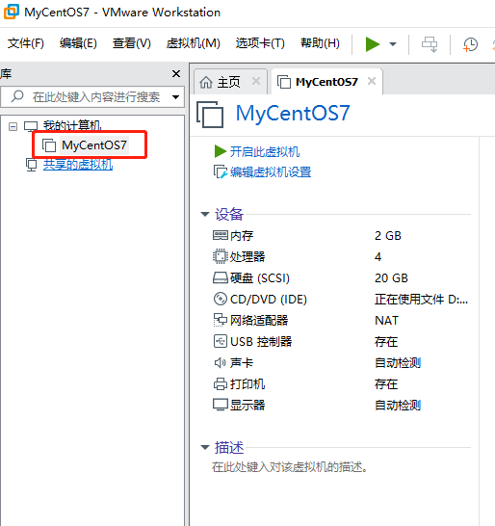
Task: Click the description field 在此处键入对该虚拟机的描述
Action: (x=290, y=466)
